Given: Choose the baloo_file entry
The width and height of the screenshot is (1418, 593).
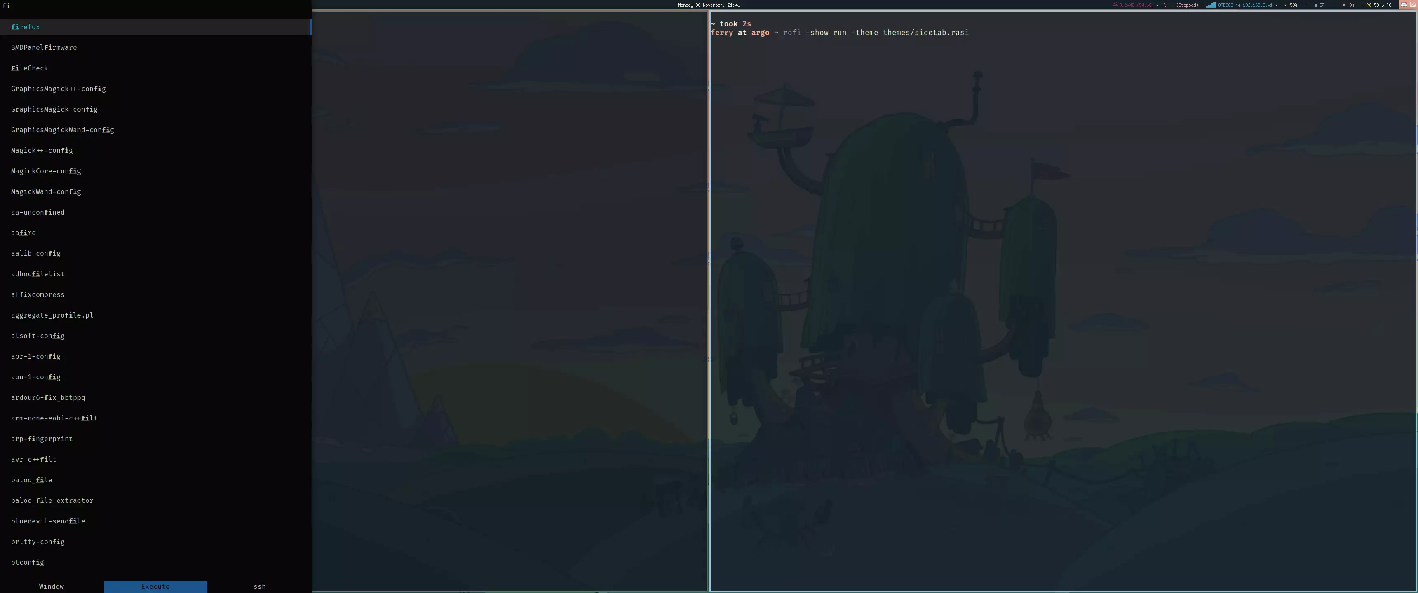Looking at the screenshot, I should point(155,480).
